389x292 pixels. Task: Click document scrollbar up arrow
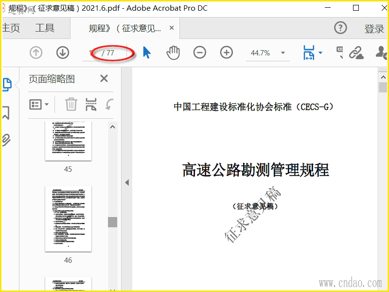383,77
